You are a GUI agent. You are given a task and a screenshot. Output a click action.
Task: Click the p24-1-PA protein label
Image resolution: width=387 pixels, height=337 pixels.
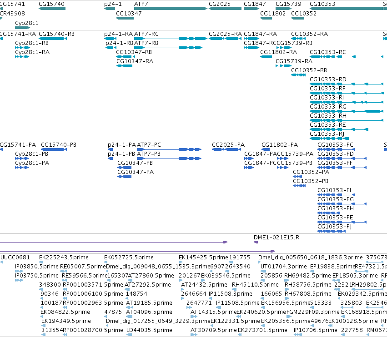pyautogui.click(x=122, y=145)
